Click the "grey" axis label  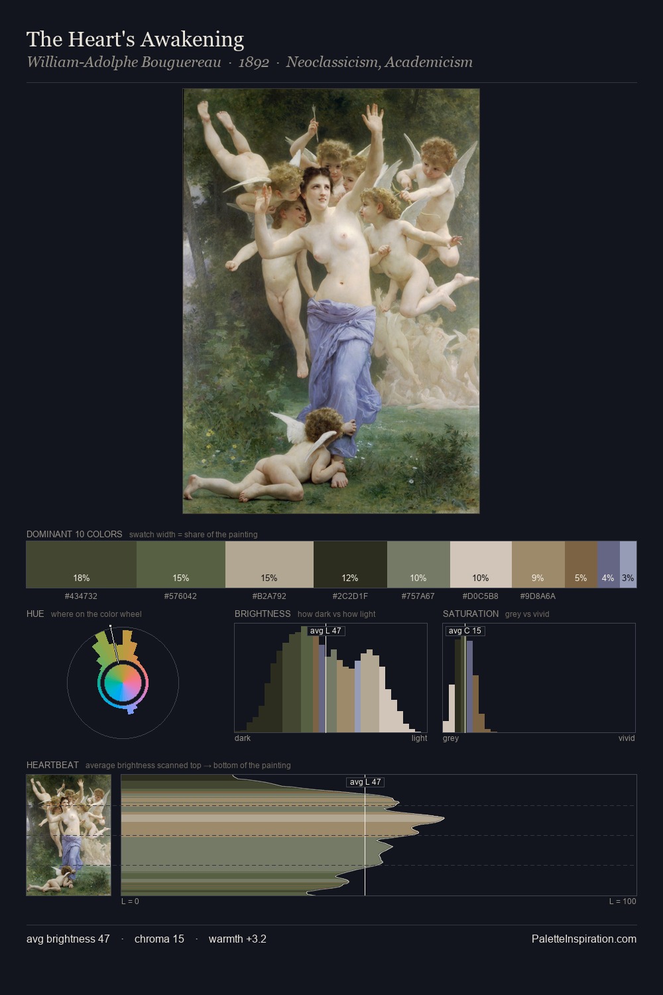[451, 738]
